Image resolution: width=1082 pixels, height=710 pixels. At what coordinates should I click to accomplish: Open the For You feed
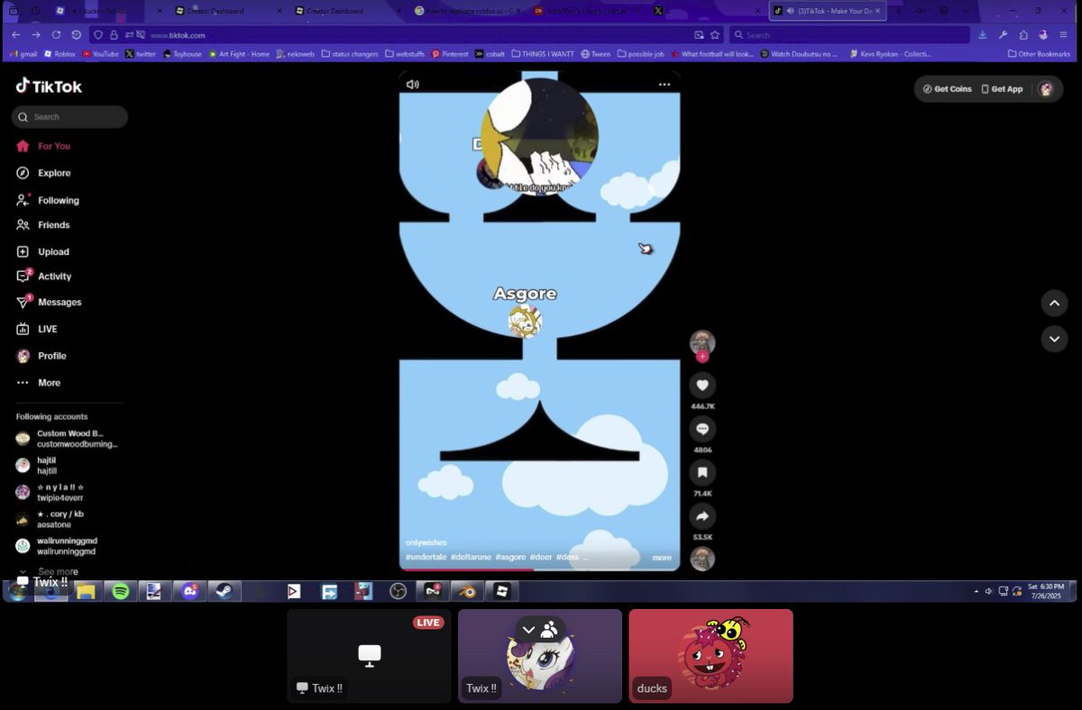pos(43,146)
